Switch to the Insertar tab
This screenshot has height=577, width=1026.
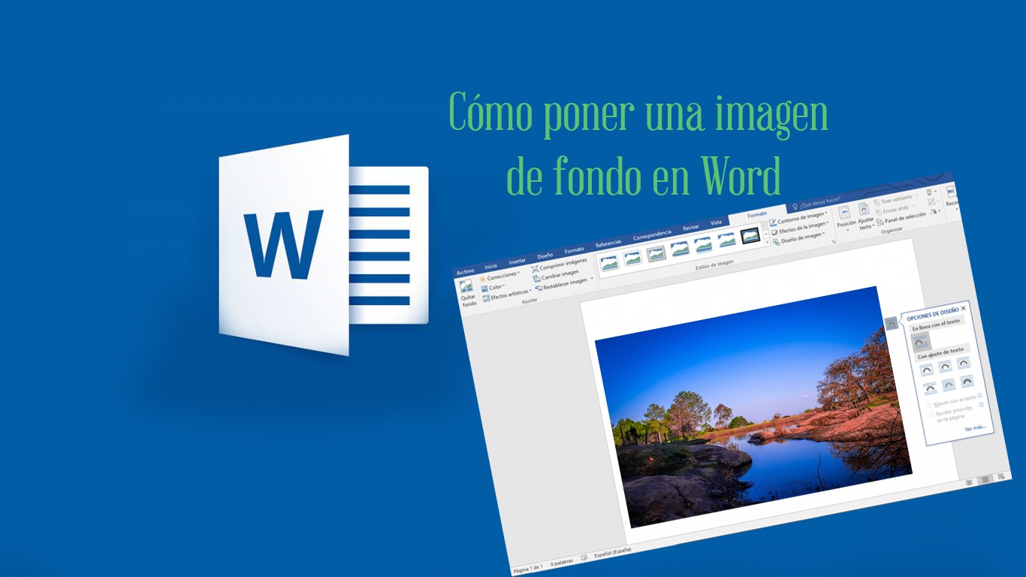[518, 261]
